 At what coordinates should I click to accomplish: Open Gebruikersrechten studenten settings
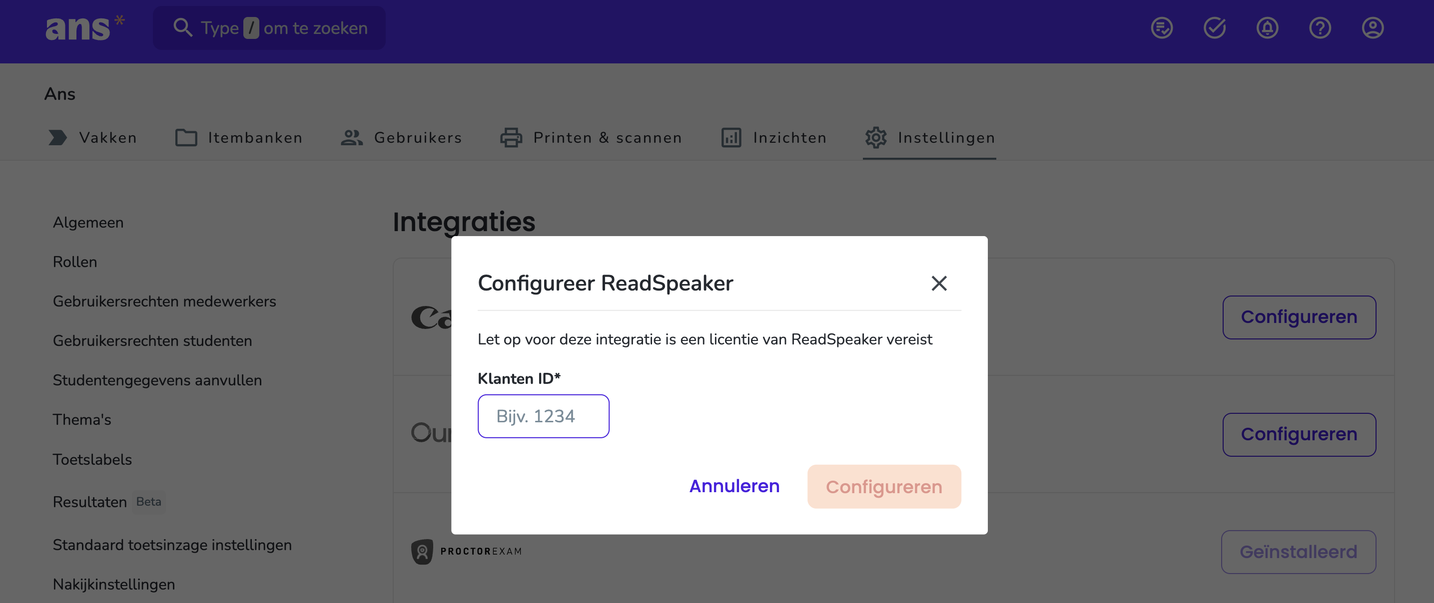(152, 341)
